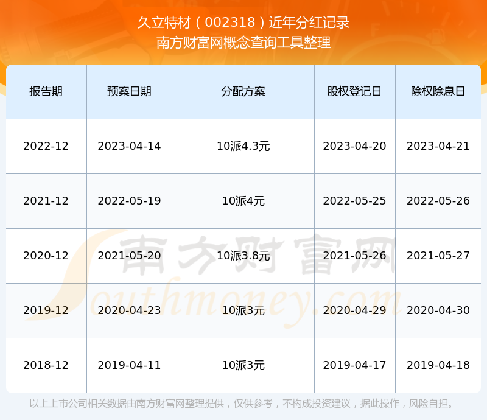Select the 股权登记日 column header
The width and height of the screenshot is (487, 420).
tap(354, 91)
